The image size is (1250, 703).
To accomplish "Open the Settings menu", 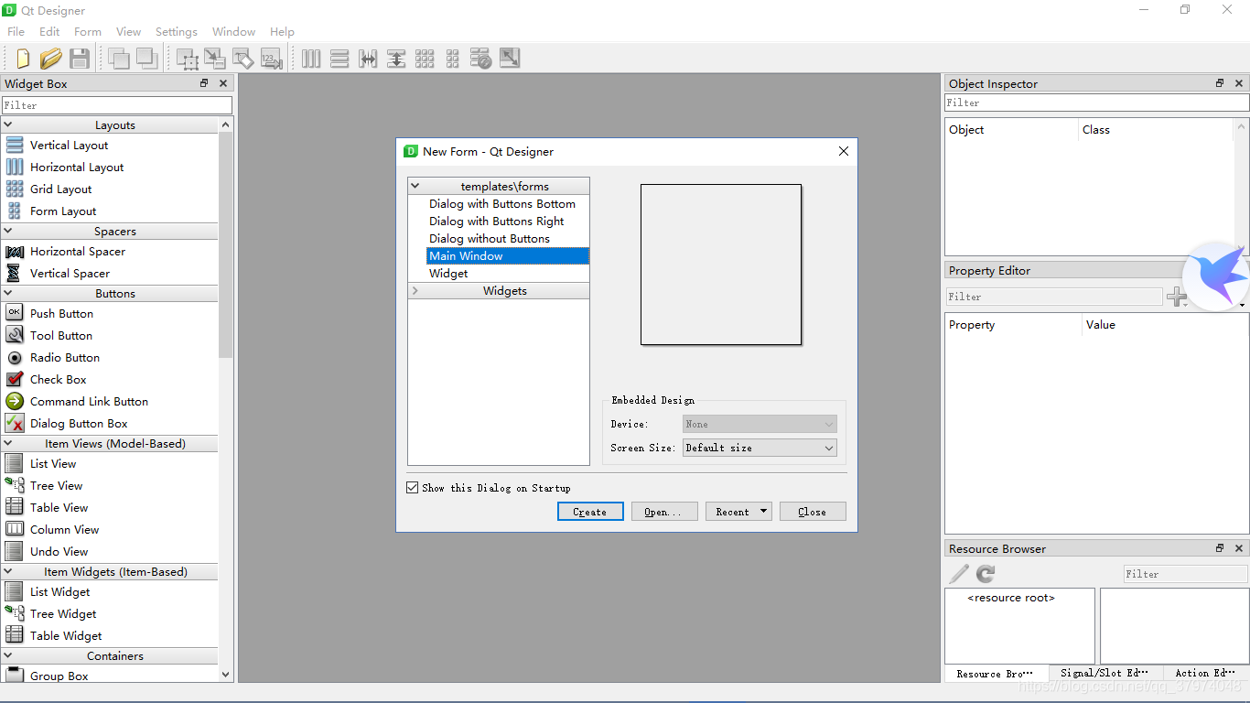I will coord(176,31).
